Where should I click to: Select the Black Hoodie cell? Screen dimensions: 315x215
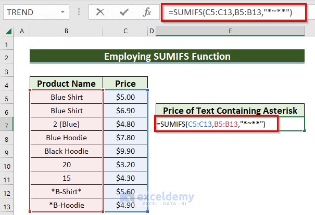pos(66,151)
